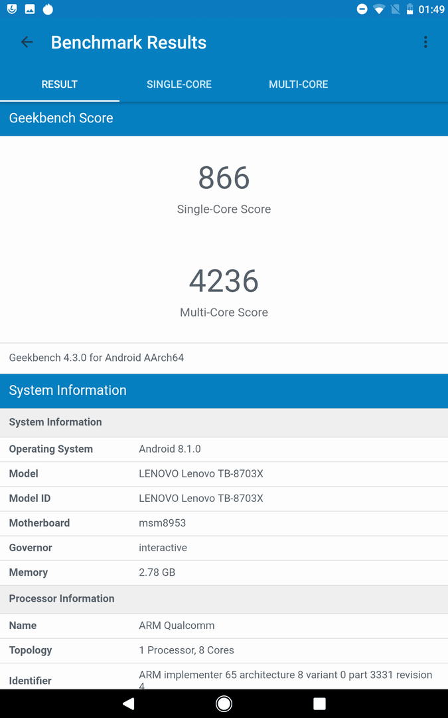Tap the Android home navigation button
The height and width of the screenshot is (718, 448).
tap(224, 703)
